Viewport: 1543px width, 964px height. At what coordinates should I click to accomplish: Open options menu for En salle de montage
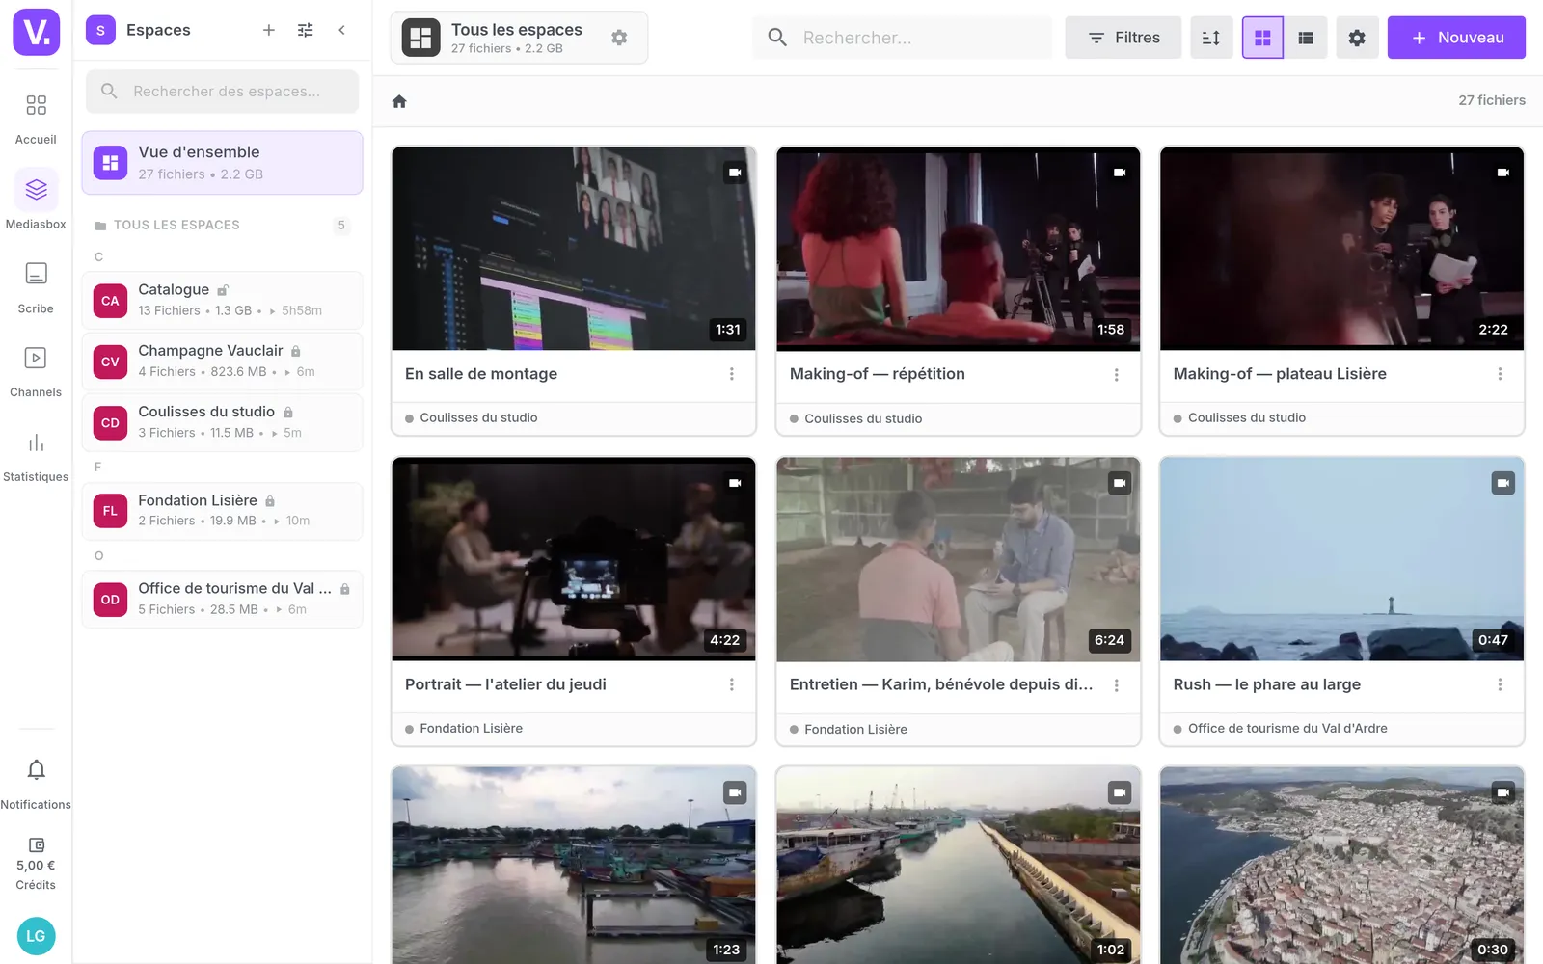click(x=732, y=374)
